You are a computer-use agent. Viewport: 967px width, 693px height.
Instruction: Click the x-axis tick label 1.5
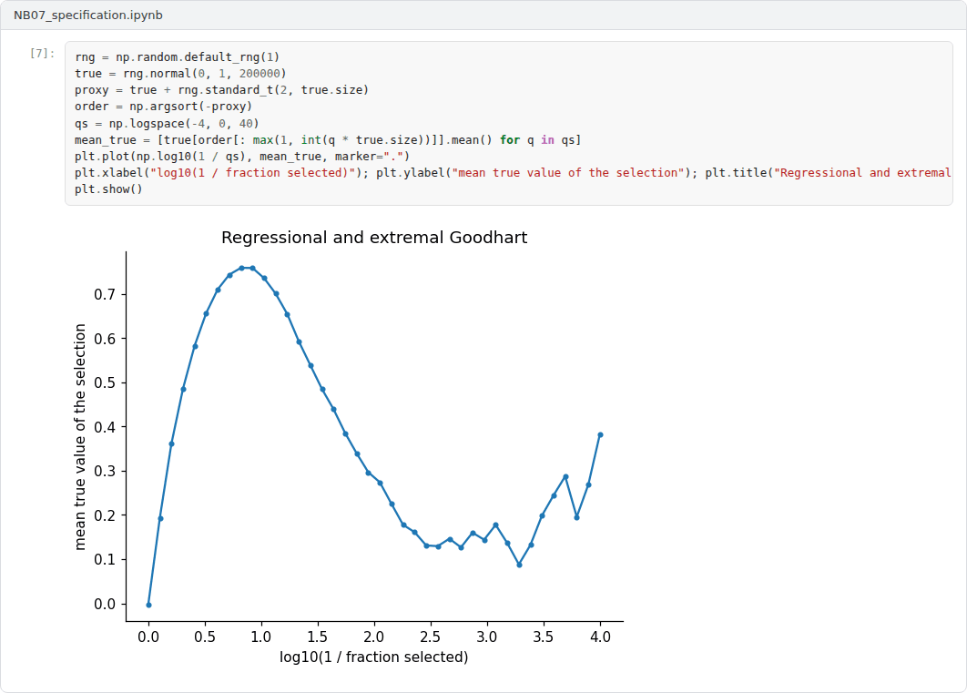(317, 637)
